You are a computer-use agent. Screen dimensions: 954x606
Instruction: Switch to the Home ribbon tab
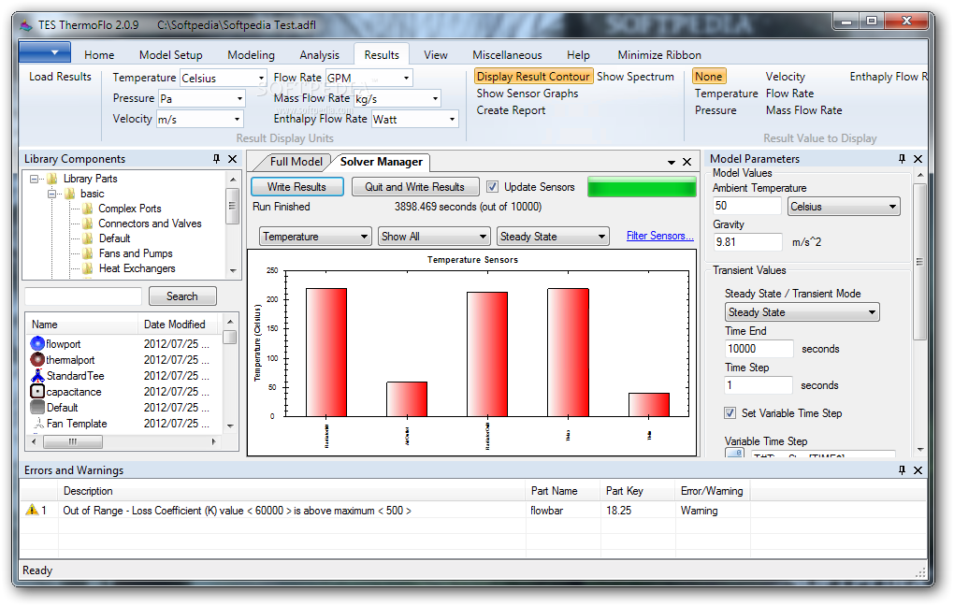pos(99,55)
